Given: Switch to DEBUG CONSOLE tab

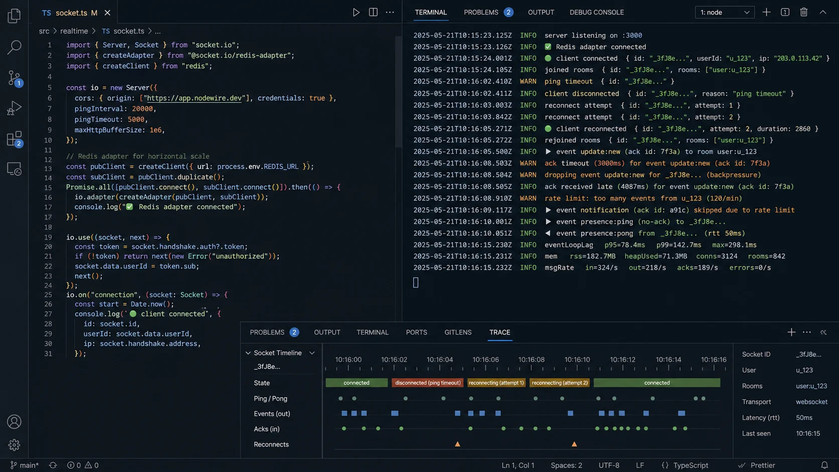Looking at the screenshot, I should (597, 12).
